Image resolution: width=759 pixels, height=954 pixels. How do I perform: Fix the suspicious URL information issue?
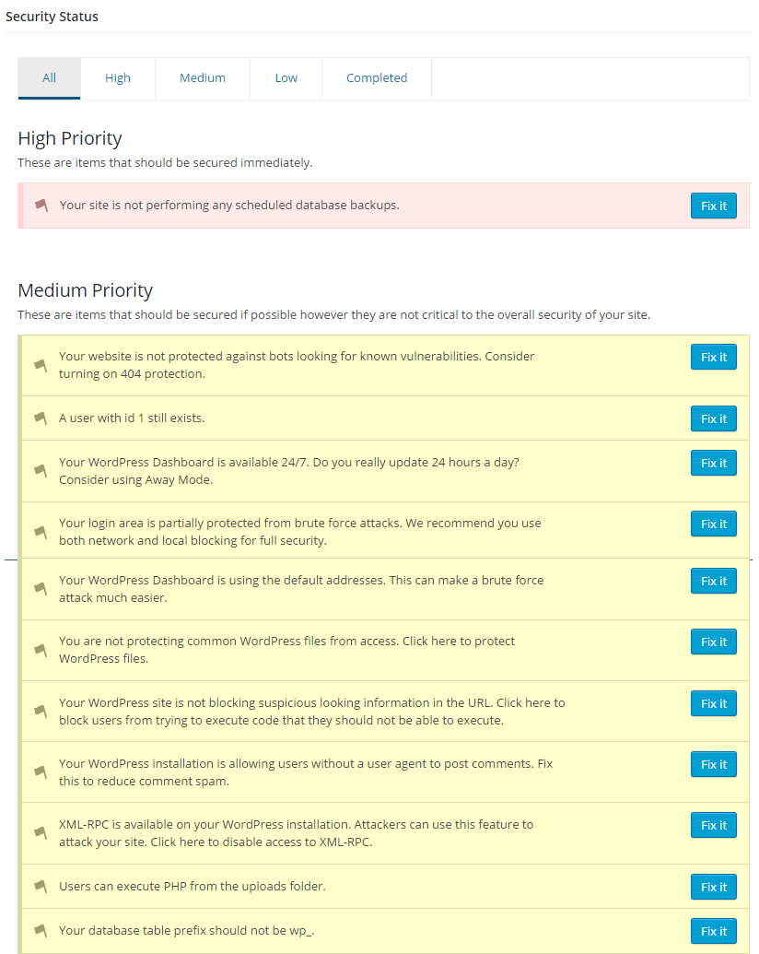[714, 704]
